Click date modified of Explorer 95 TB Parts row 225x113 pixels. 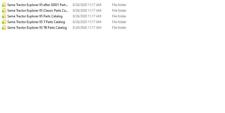[x=87, y=28]
